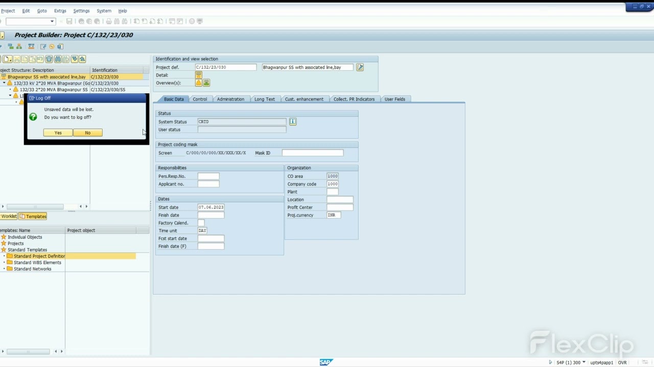654x367 pixels.
Task: Open the Project menu
Action: point(8,11)
